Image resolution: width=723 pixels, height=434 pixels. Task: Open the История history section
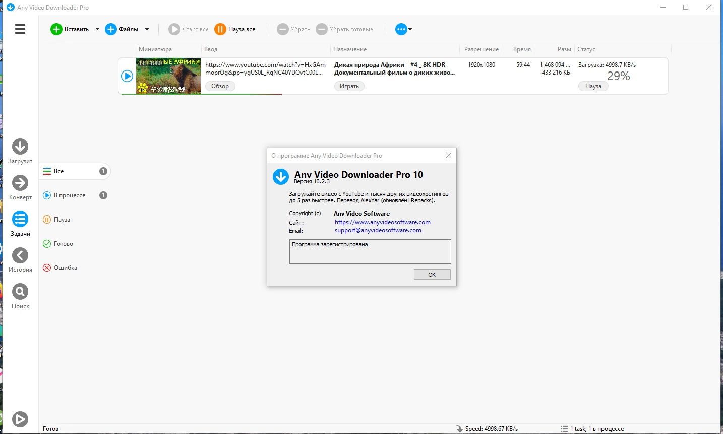(20, 260)
